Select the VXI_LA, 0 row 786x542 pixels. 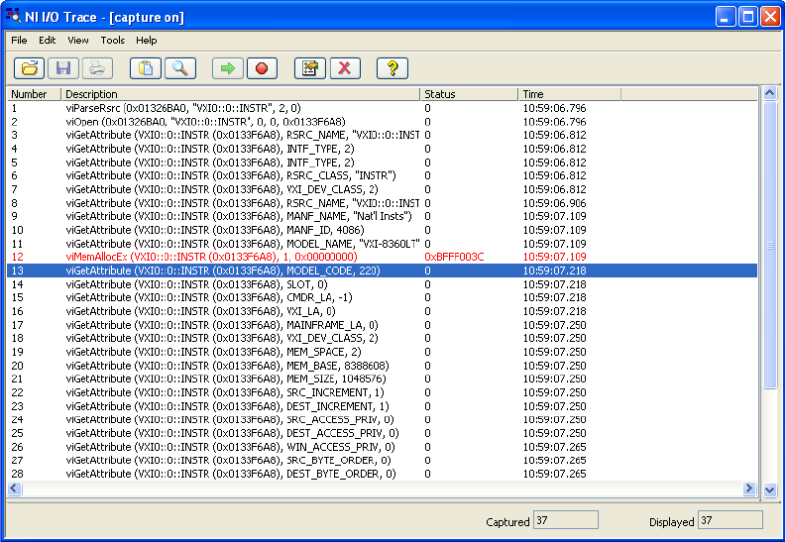[382, 311]
